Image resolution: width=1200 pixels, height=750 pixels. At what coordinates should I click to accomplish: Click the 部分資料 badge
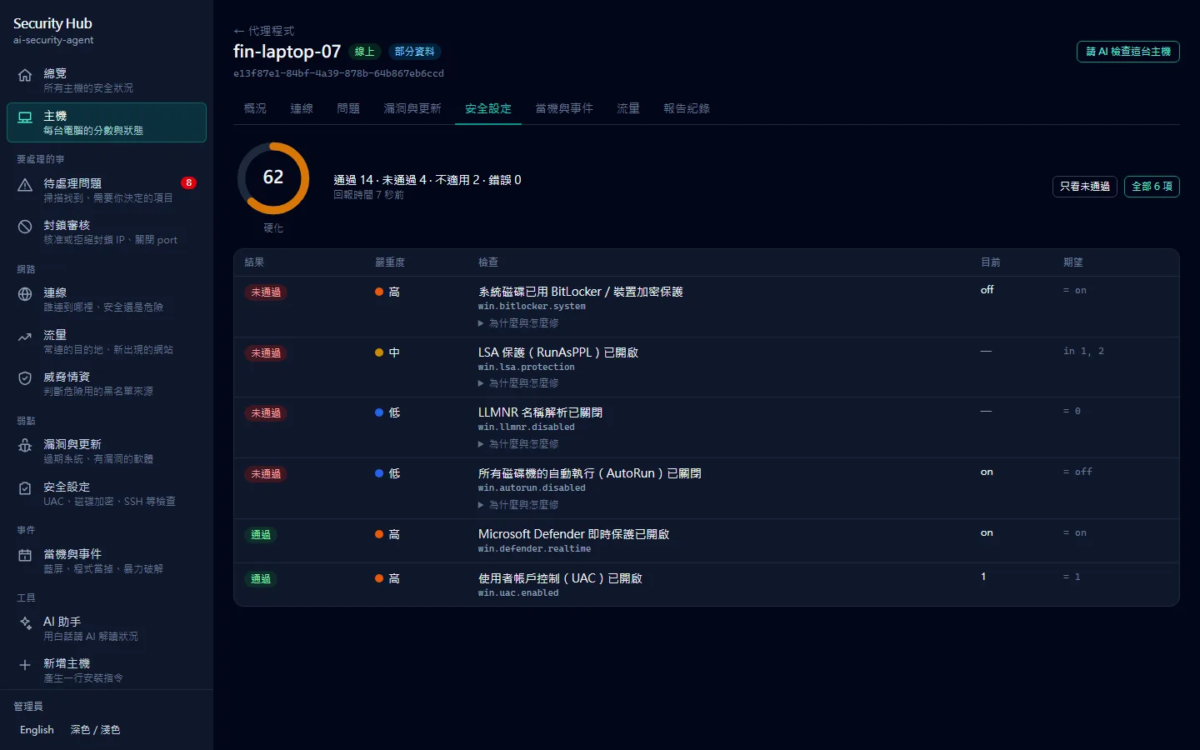414,52
